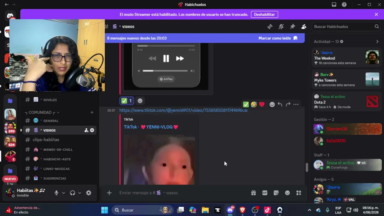Adjust the embedded player volume slider
The image size is (384, 216).
pos(165,71)
